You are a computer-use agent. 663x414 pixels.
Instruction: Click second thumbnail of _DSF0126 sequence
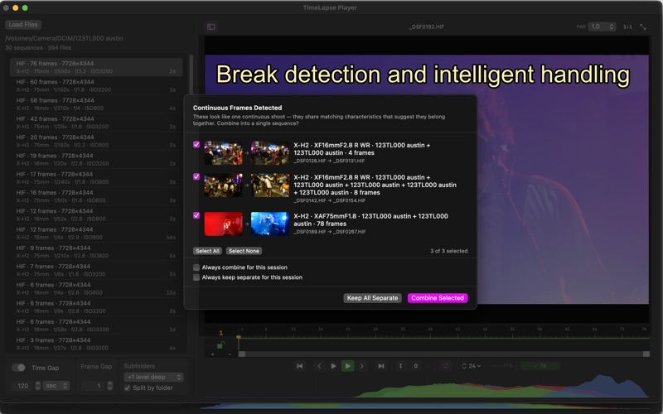pyautogui.click(x=270, y=153)
